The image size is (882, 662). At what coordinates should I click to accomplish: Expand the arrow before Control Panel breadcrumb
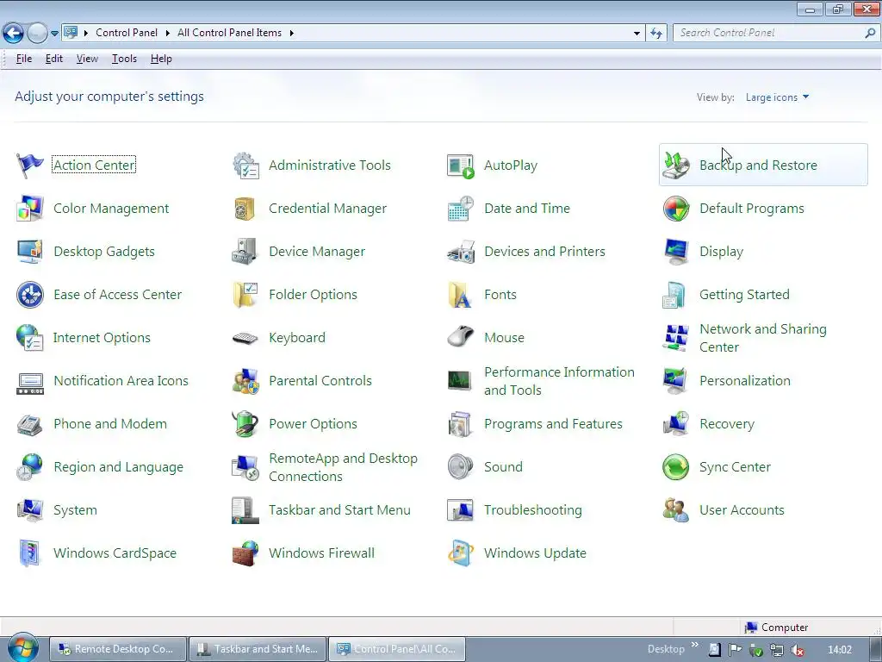click(86, 34)
